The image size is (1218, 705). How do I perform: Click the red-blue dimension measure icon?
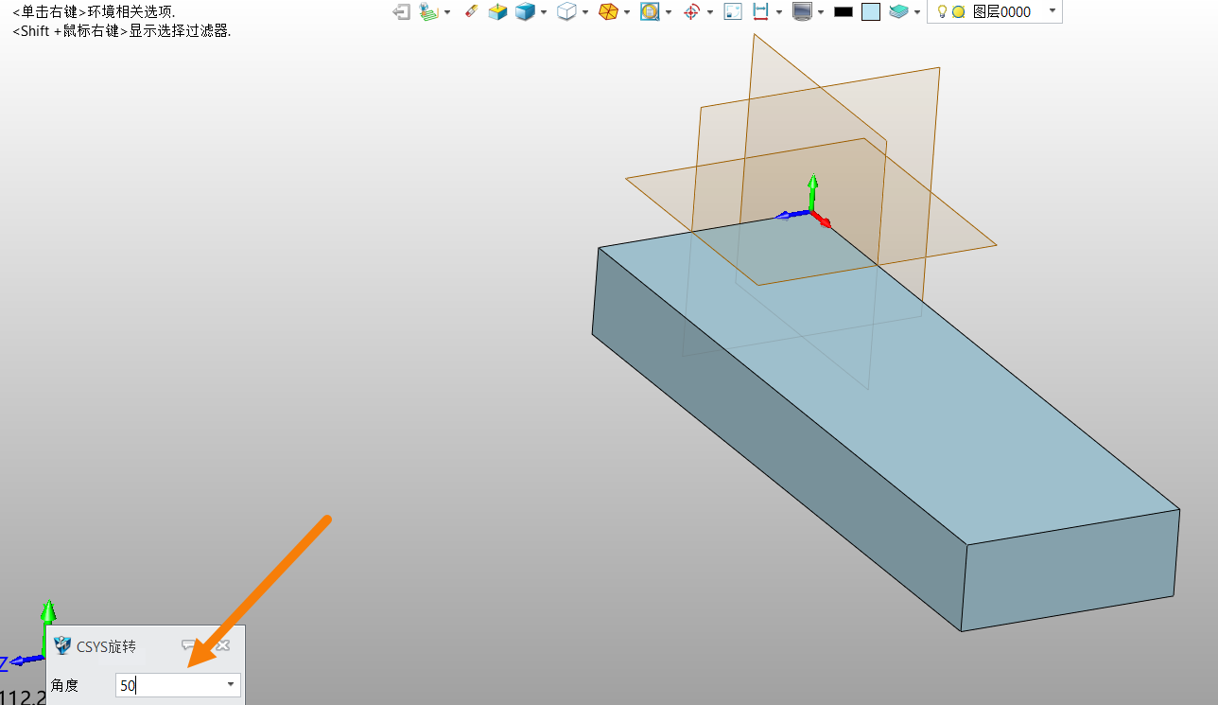coord(759,12)
